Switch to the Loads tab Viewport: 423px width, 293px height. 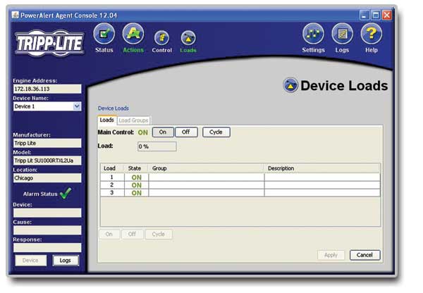pos(106,120)
